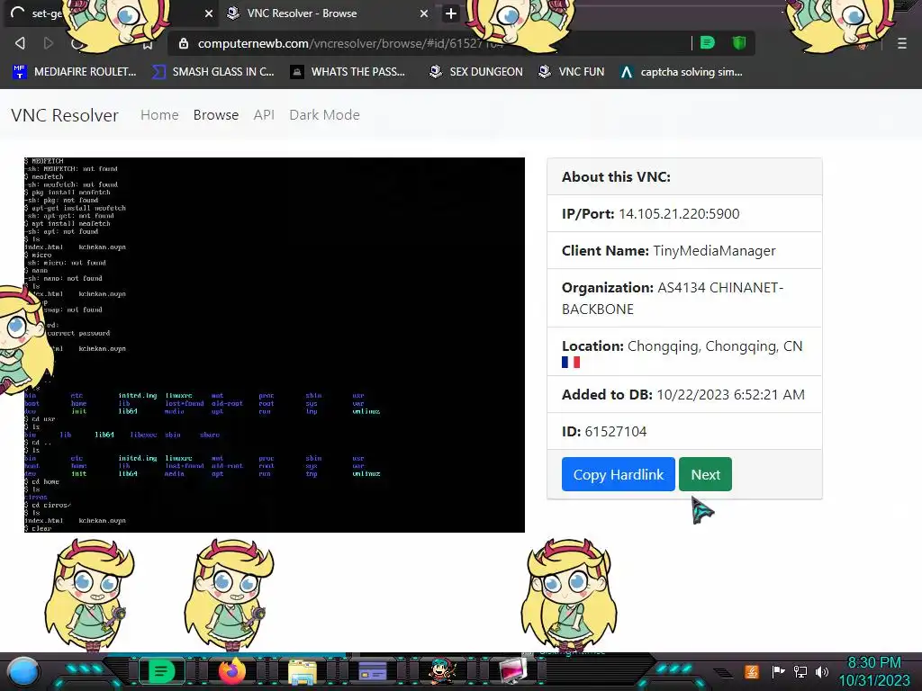Open the VNC FUN bookmark
Screen dimensions: 922x691
pos(572,72)
